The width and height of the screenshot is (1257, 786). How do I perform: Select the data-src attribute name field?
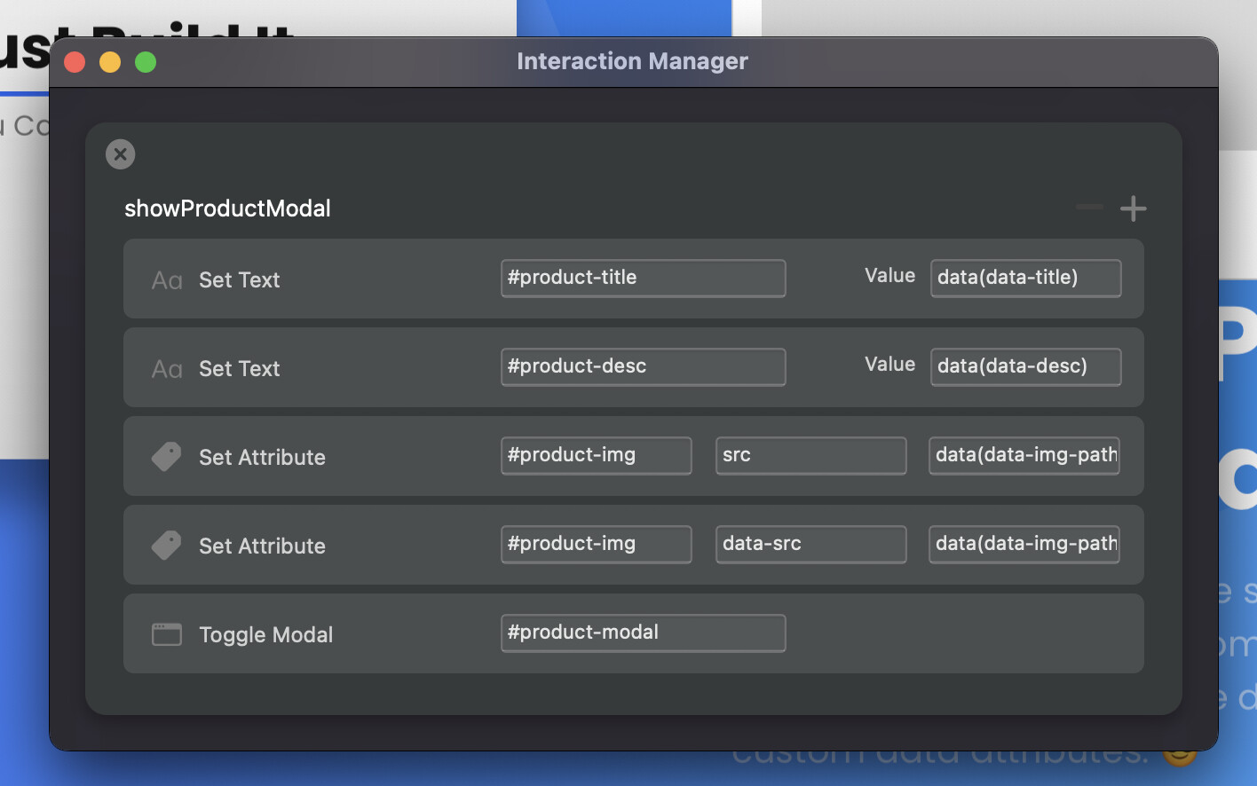click(x=810, y=544)
